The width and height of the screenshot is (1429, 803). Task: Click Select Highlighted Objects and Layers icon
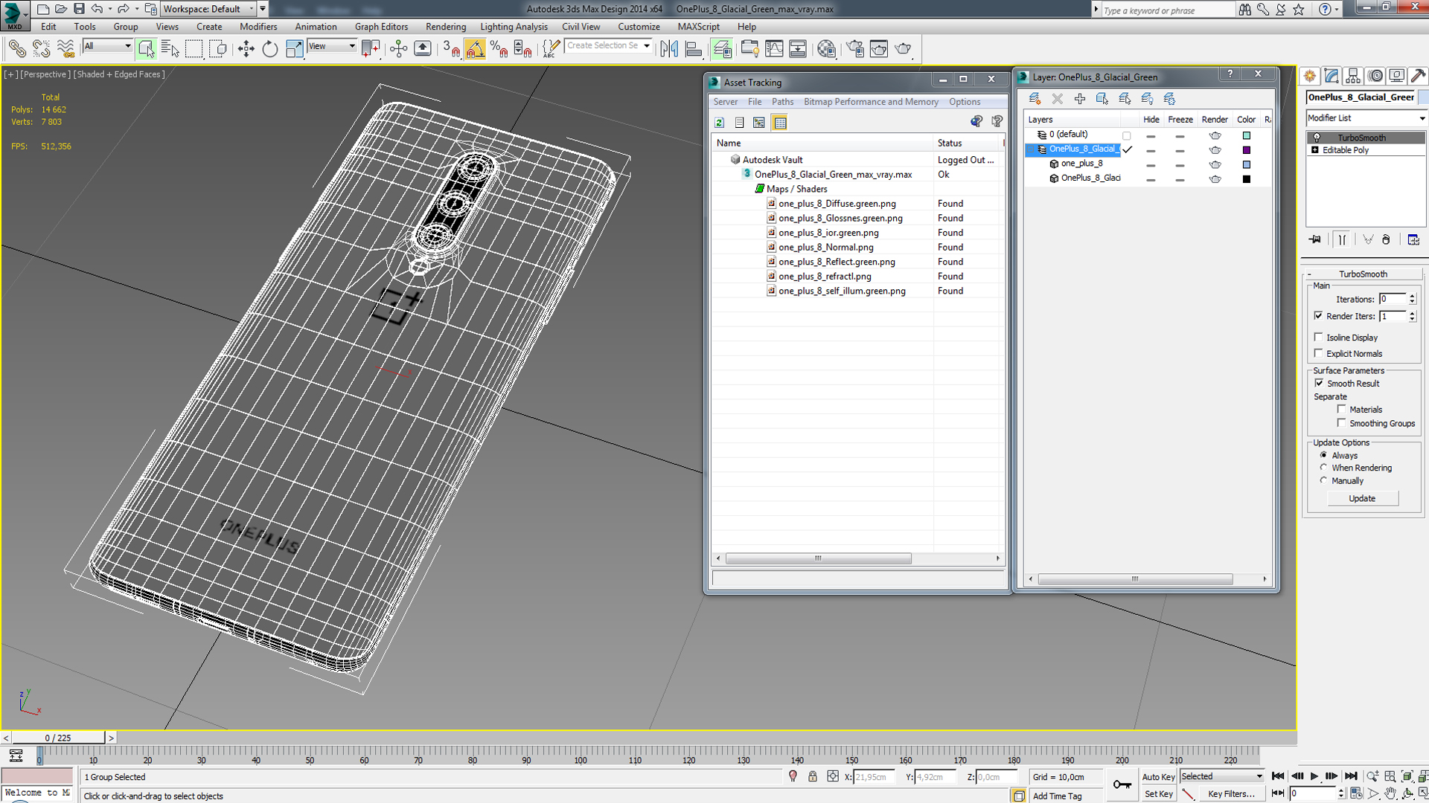1102,98
